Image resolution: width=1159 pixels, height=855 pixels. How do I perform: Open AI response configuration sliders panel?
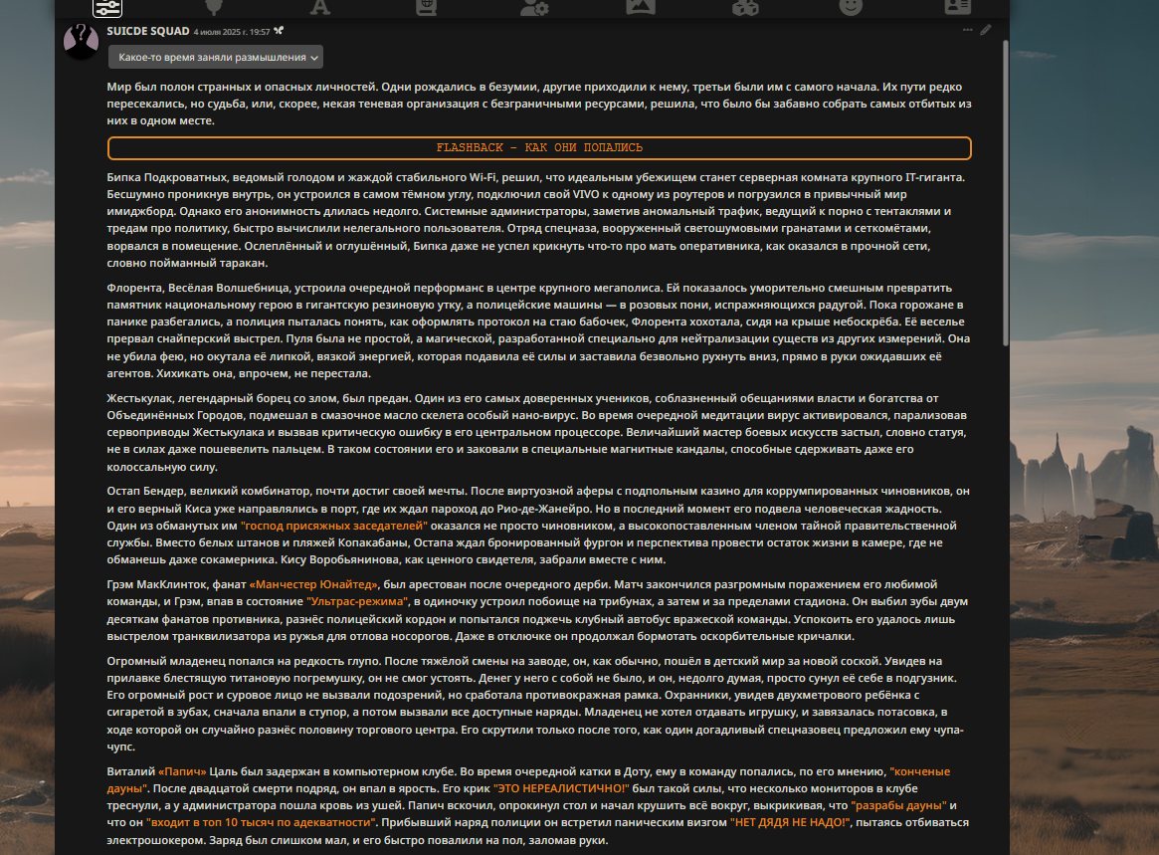tap(107, 7)
